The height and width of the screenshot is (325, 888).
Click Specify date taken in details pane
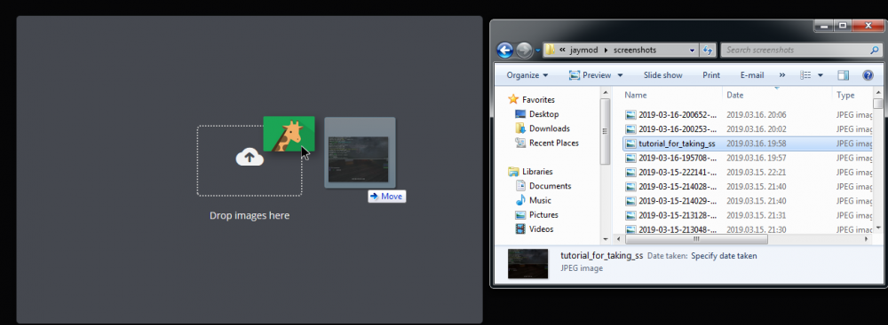pyautogui.click(x=724, y=256)
